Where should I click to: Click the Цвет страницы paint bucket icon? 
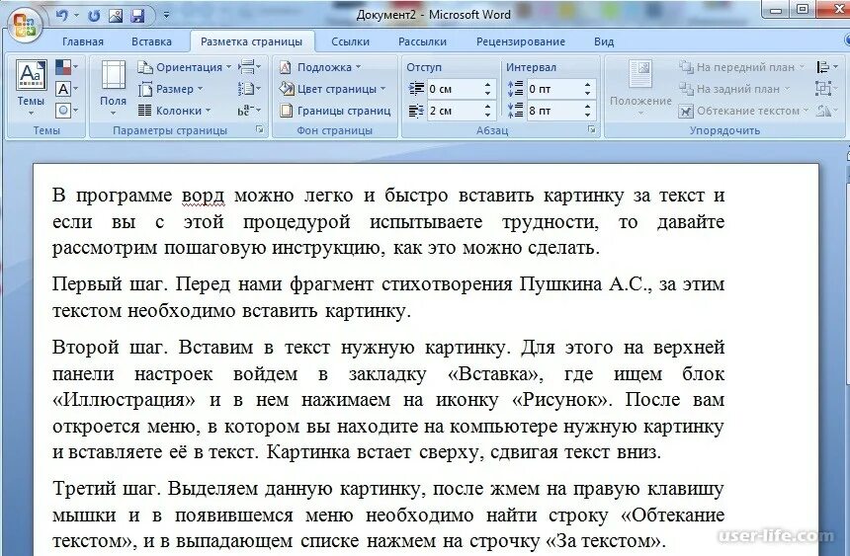286,88
